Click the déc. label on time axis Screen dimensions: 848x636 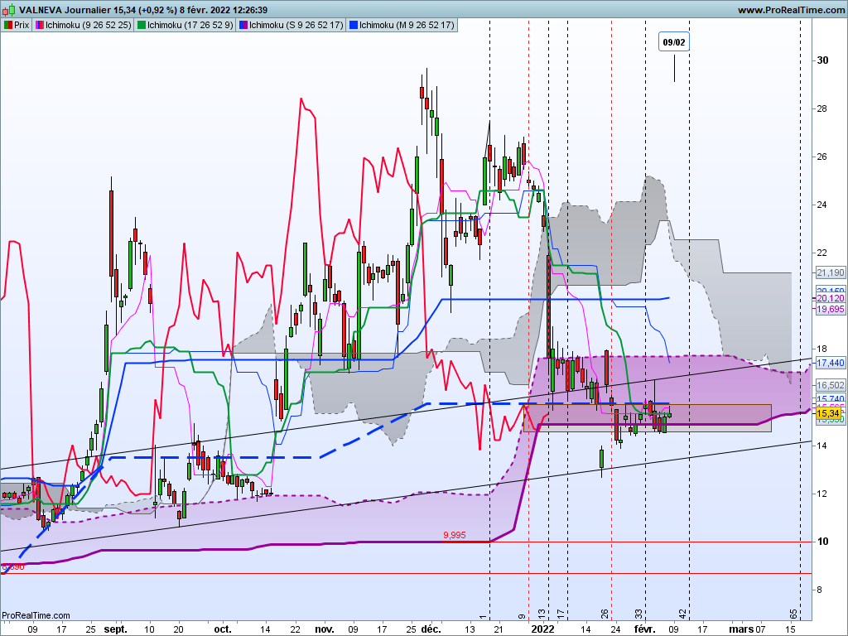click(431, 629)
